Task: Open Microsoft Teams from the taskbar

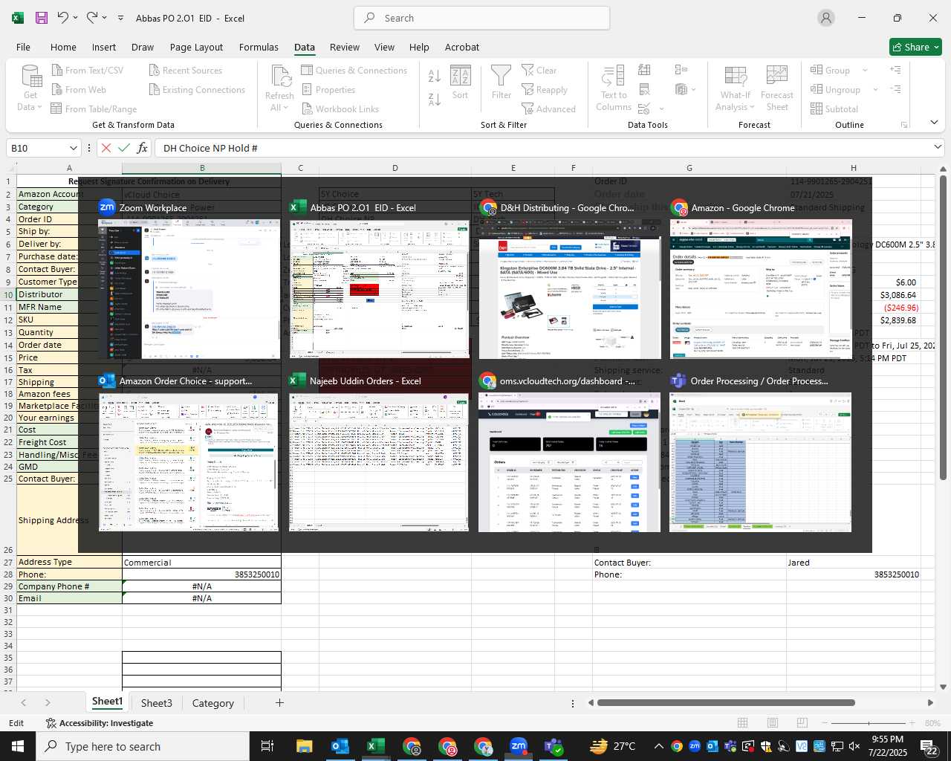Action: 554,746
